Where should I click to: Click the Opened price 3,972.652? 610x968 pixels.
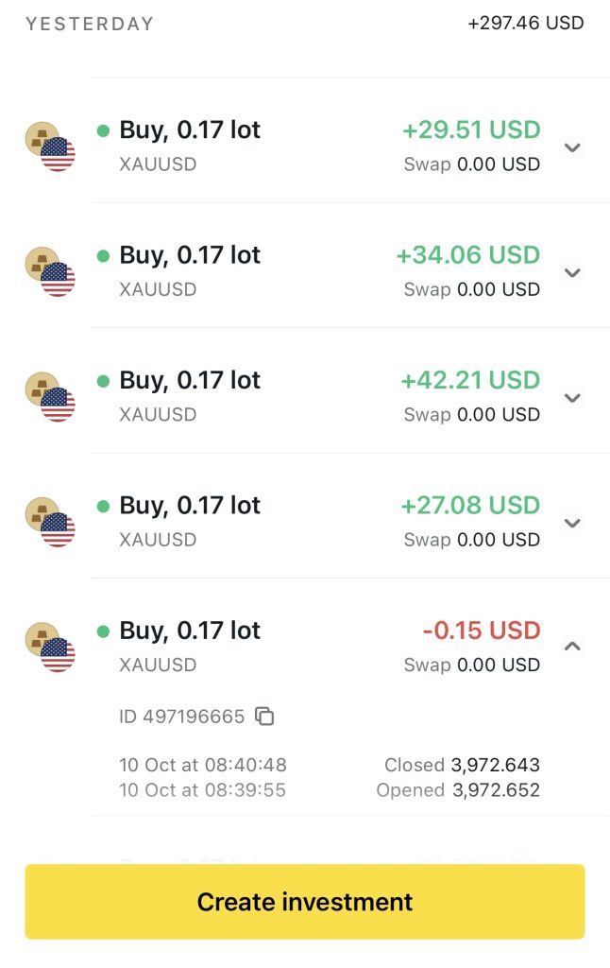point(495,790)
